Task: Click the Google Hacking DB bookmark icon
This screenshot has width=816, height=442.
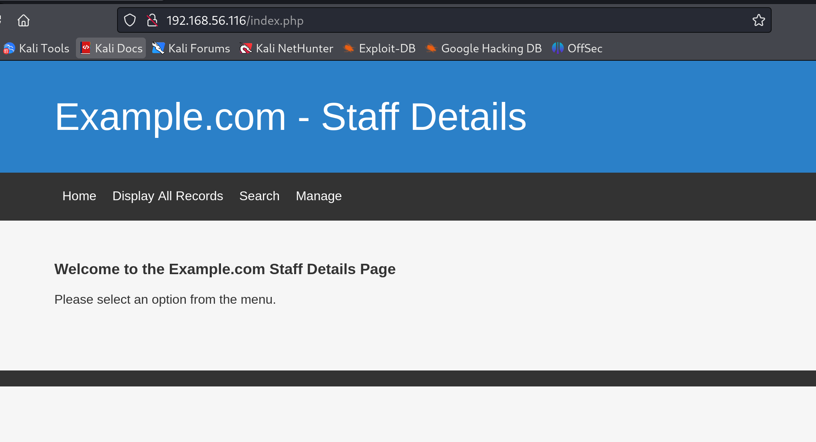Action: point(431,48)
